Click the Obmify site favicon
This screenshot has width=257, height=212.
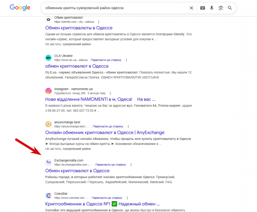pyautogui.click(x=48, y=19)
